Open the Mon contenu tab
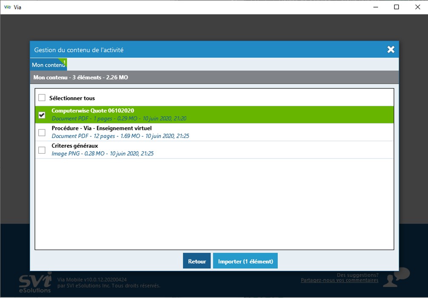 49,65
